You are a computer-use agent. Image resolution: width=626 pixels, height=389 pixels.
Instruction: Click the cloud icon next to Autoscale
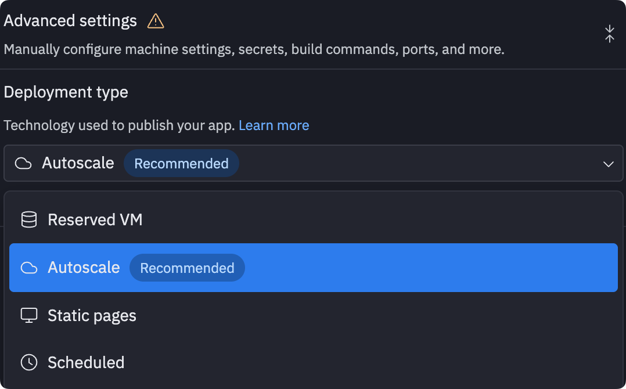28,268
